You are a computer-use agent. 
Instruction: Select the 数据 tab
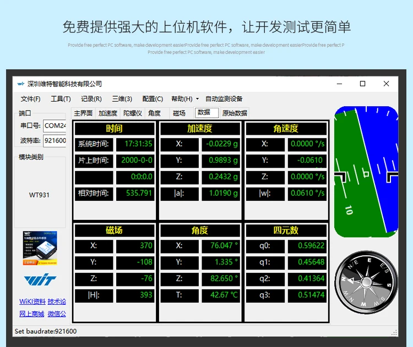[206, 113]
